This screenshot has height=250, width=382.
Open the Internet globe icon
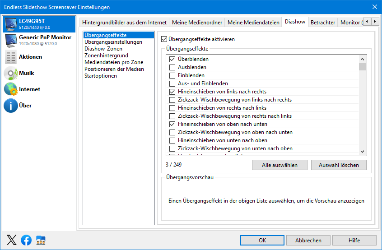(x=11, y=89)
